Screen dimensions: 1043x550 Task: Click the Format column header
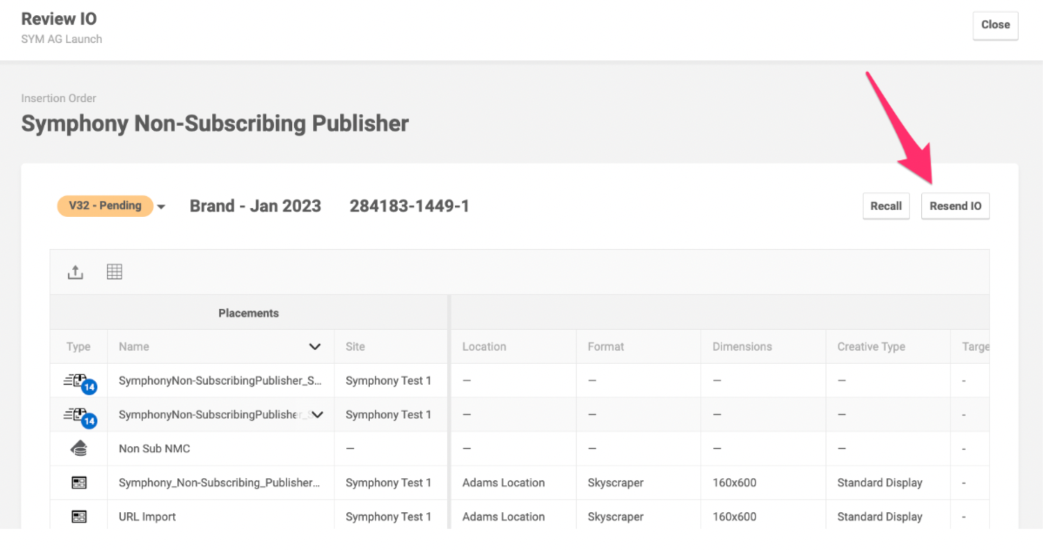tap(605, 346)
